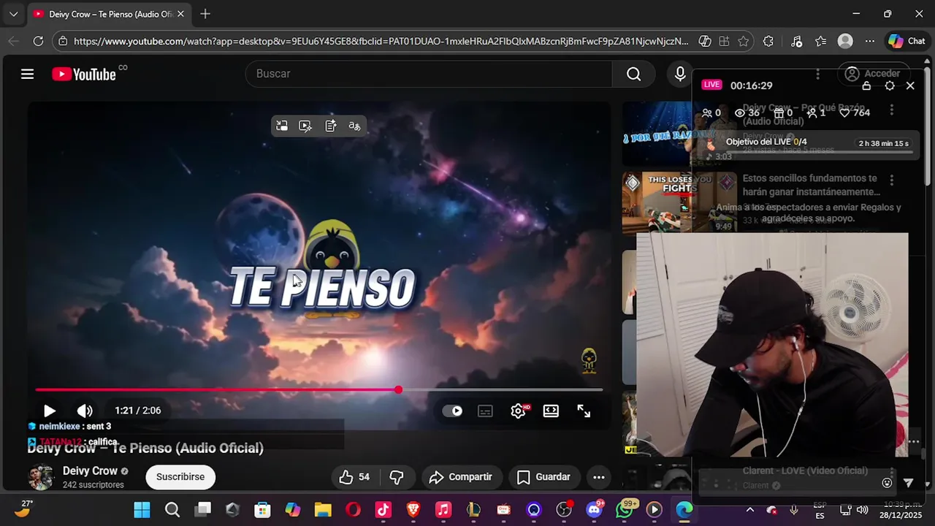This screenshot has width=935, height=526.
Task: Toggle the autoplay switch in player
Action: 453,411
